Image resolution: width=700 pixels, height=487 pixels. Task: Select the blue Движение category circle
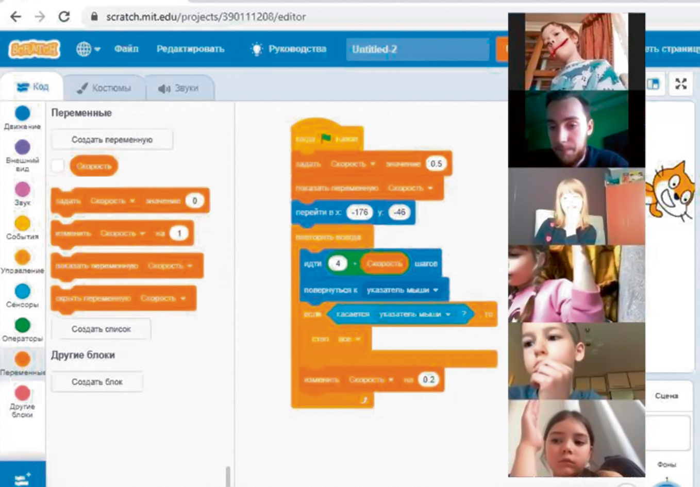[22, 113]
